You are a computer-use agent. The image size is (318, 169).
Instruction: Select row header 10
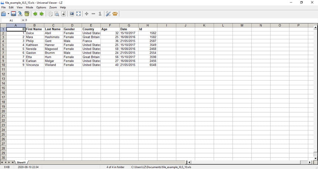click(x=3, y=65)
